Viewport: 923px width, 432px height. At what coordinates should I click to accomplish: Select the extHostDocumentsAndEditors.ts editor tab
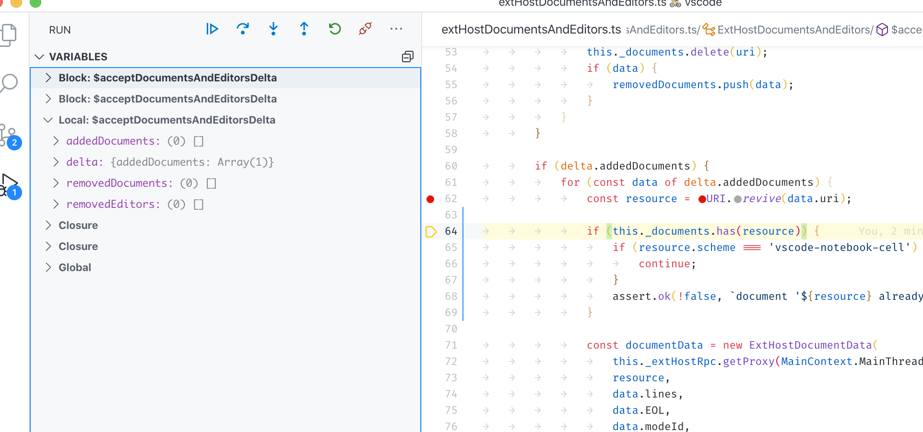point(531,30)
